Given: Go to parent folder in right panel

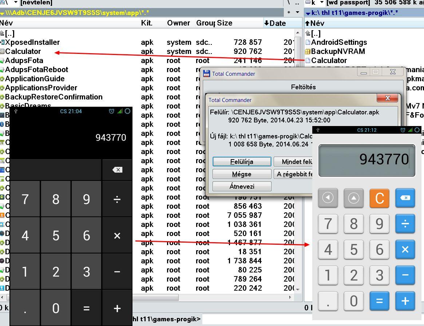Looking at the screenshot, I should (313, 34).
